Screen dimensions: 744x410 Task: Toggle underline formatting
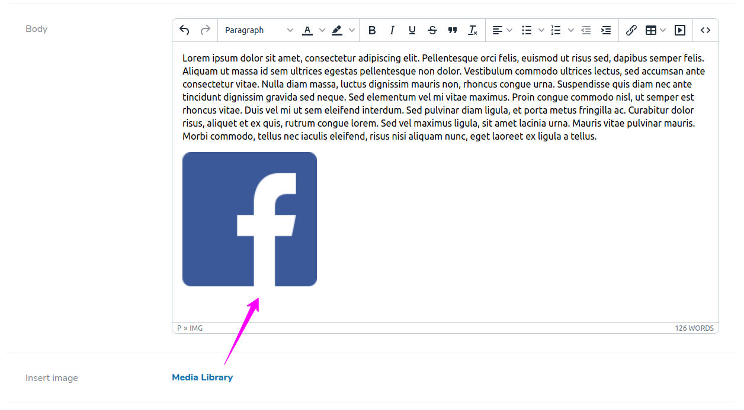pyautogui.click(x=412, y=30)
